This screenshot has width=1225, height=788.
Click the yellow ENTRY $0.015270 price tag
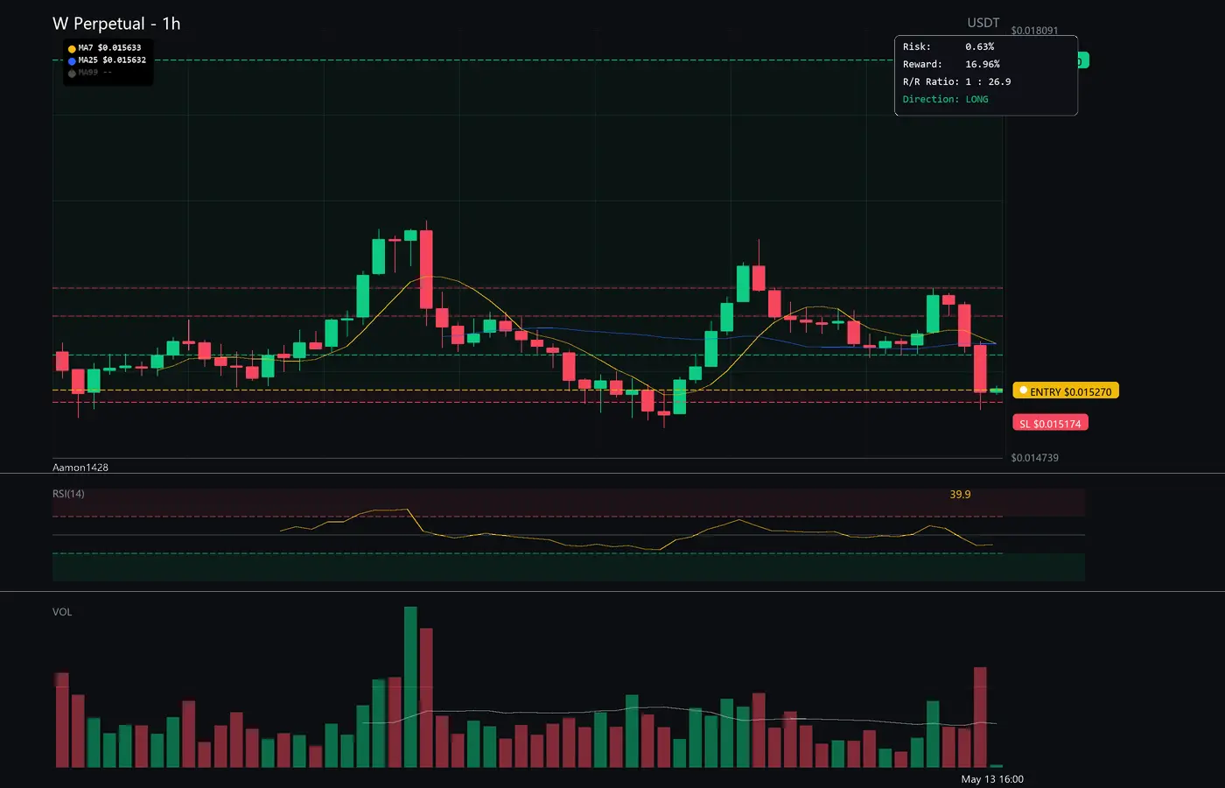[1066, 391]
